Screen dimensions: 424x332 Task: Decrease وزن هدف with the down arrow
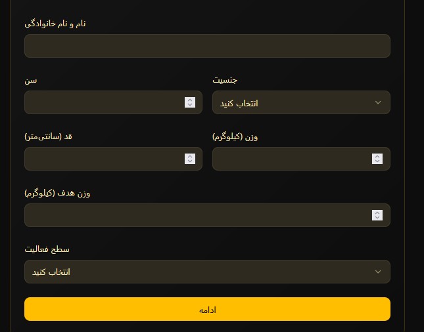377,218
